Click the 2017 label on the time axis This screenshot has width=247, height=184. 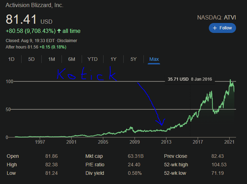coord(198,142)
